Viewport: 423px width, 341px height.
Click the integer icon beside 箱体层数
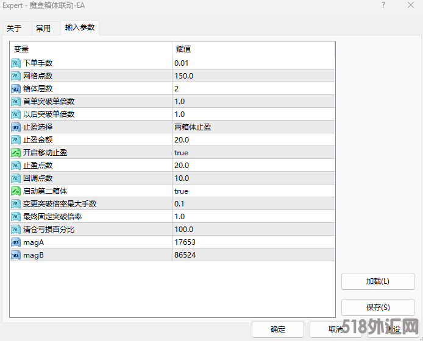16,89
